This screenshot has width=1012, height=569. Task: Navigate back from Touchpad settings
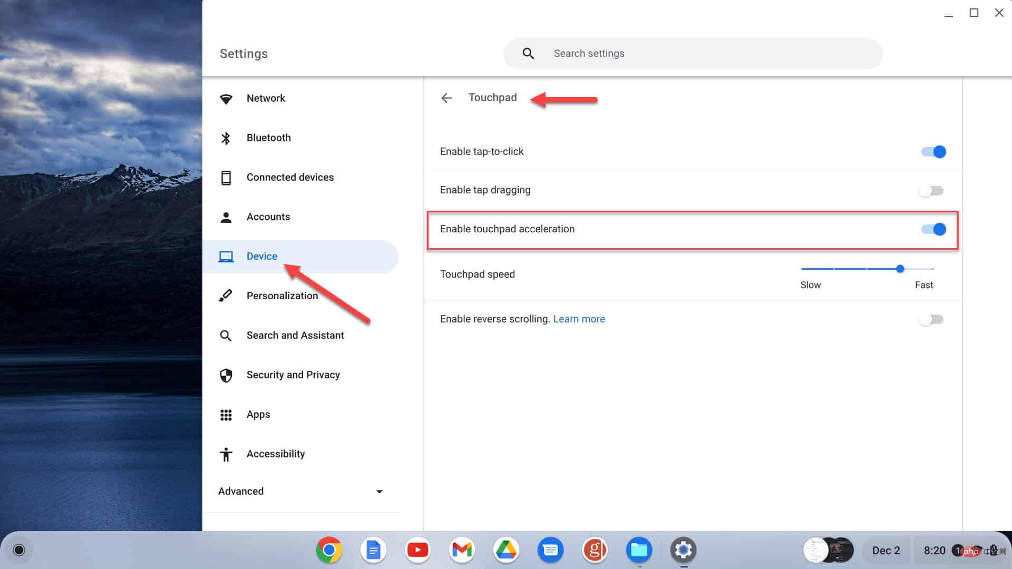click(x=447, y=97)
